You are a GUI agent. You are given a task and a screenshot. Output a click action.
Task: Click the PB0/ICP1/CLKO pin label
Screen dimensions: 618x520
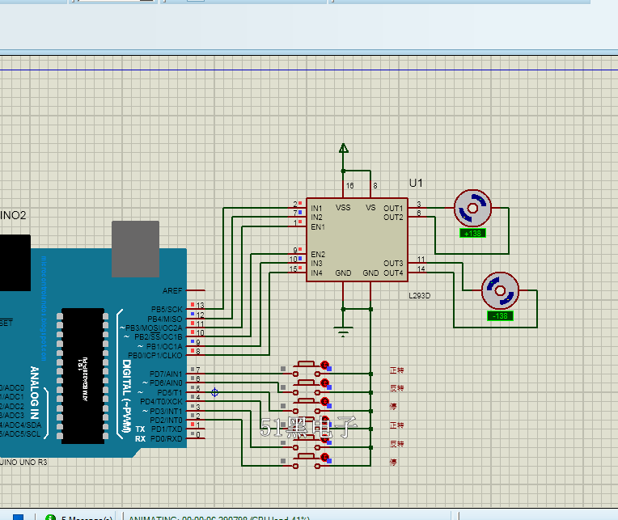[154, 356]
